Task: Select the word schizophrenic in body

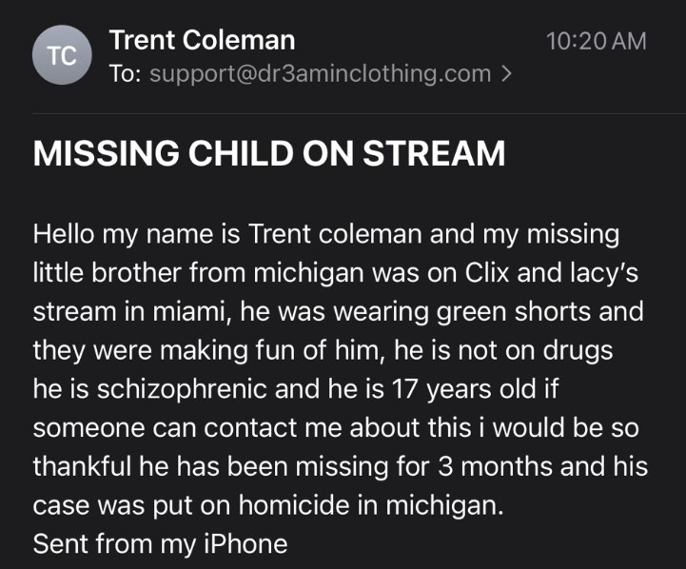Action: point(182,390)
